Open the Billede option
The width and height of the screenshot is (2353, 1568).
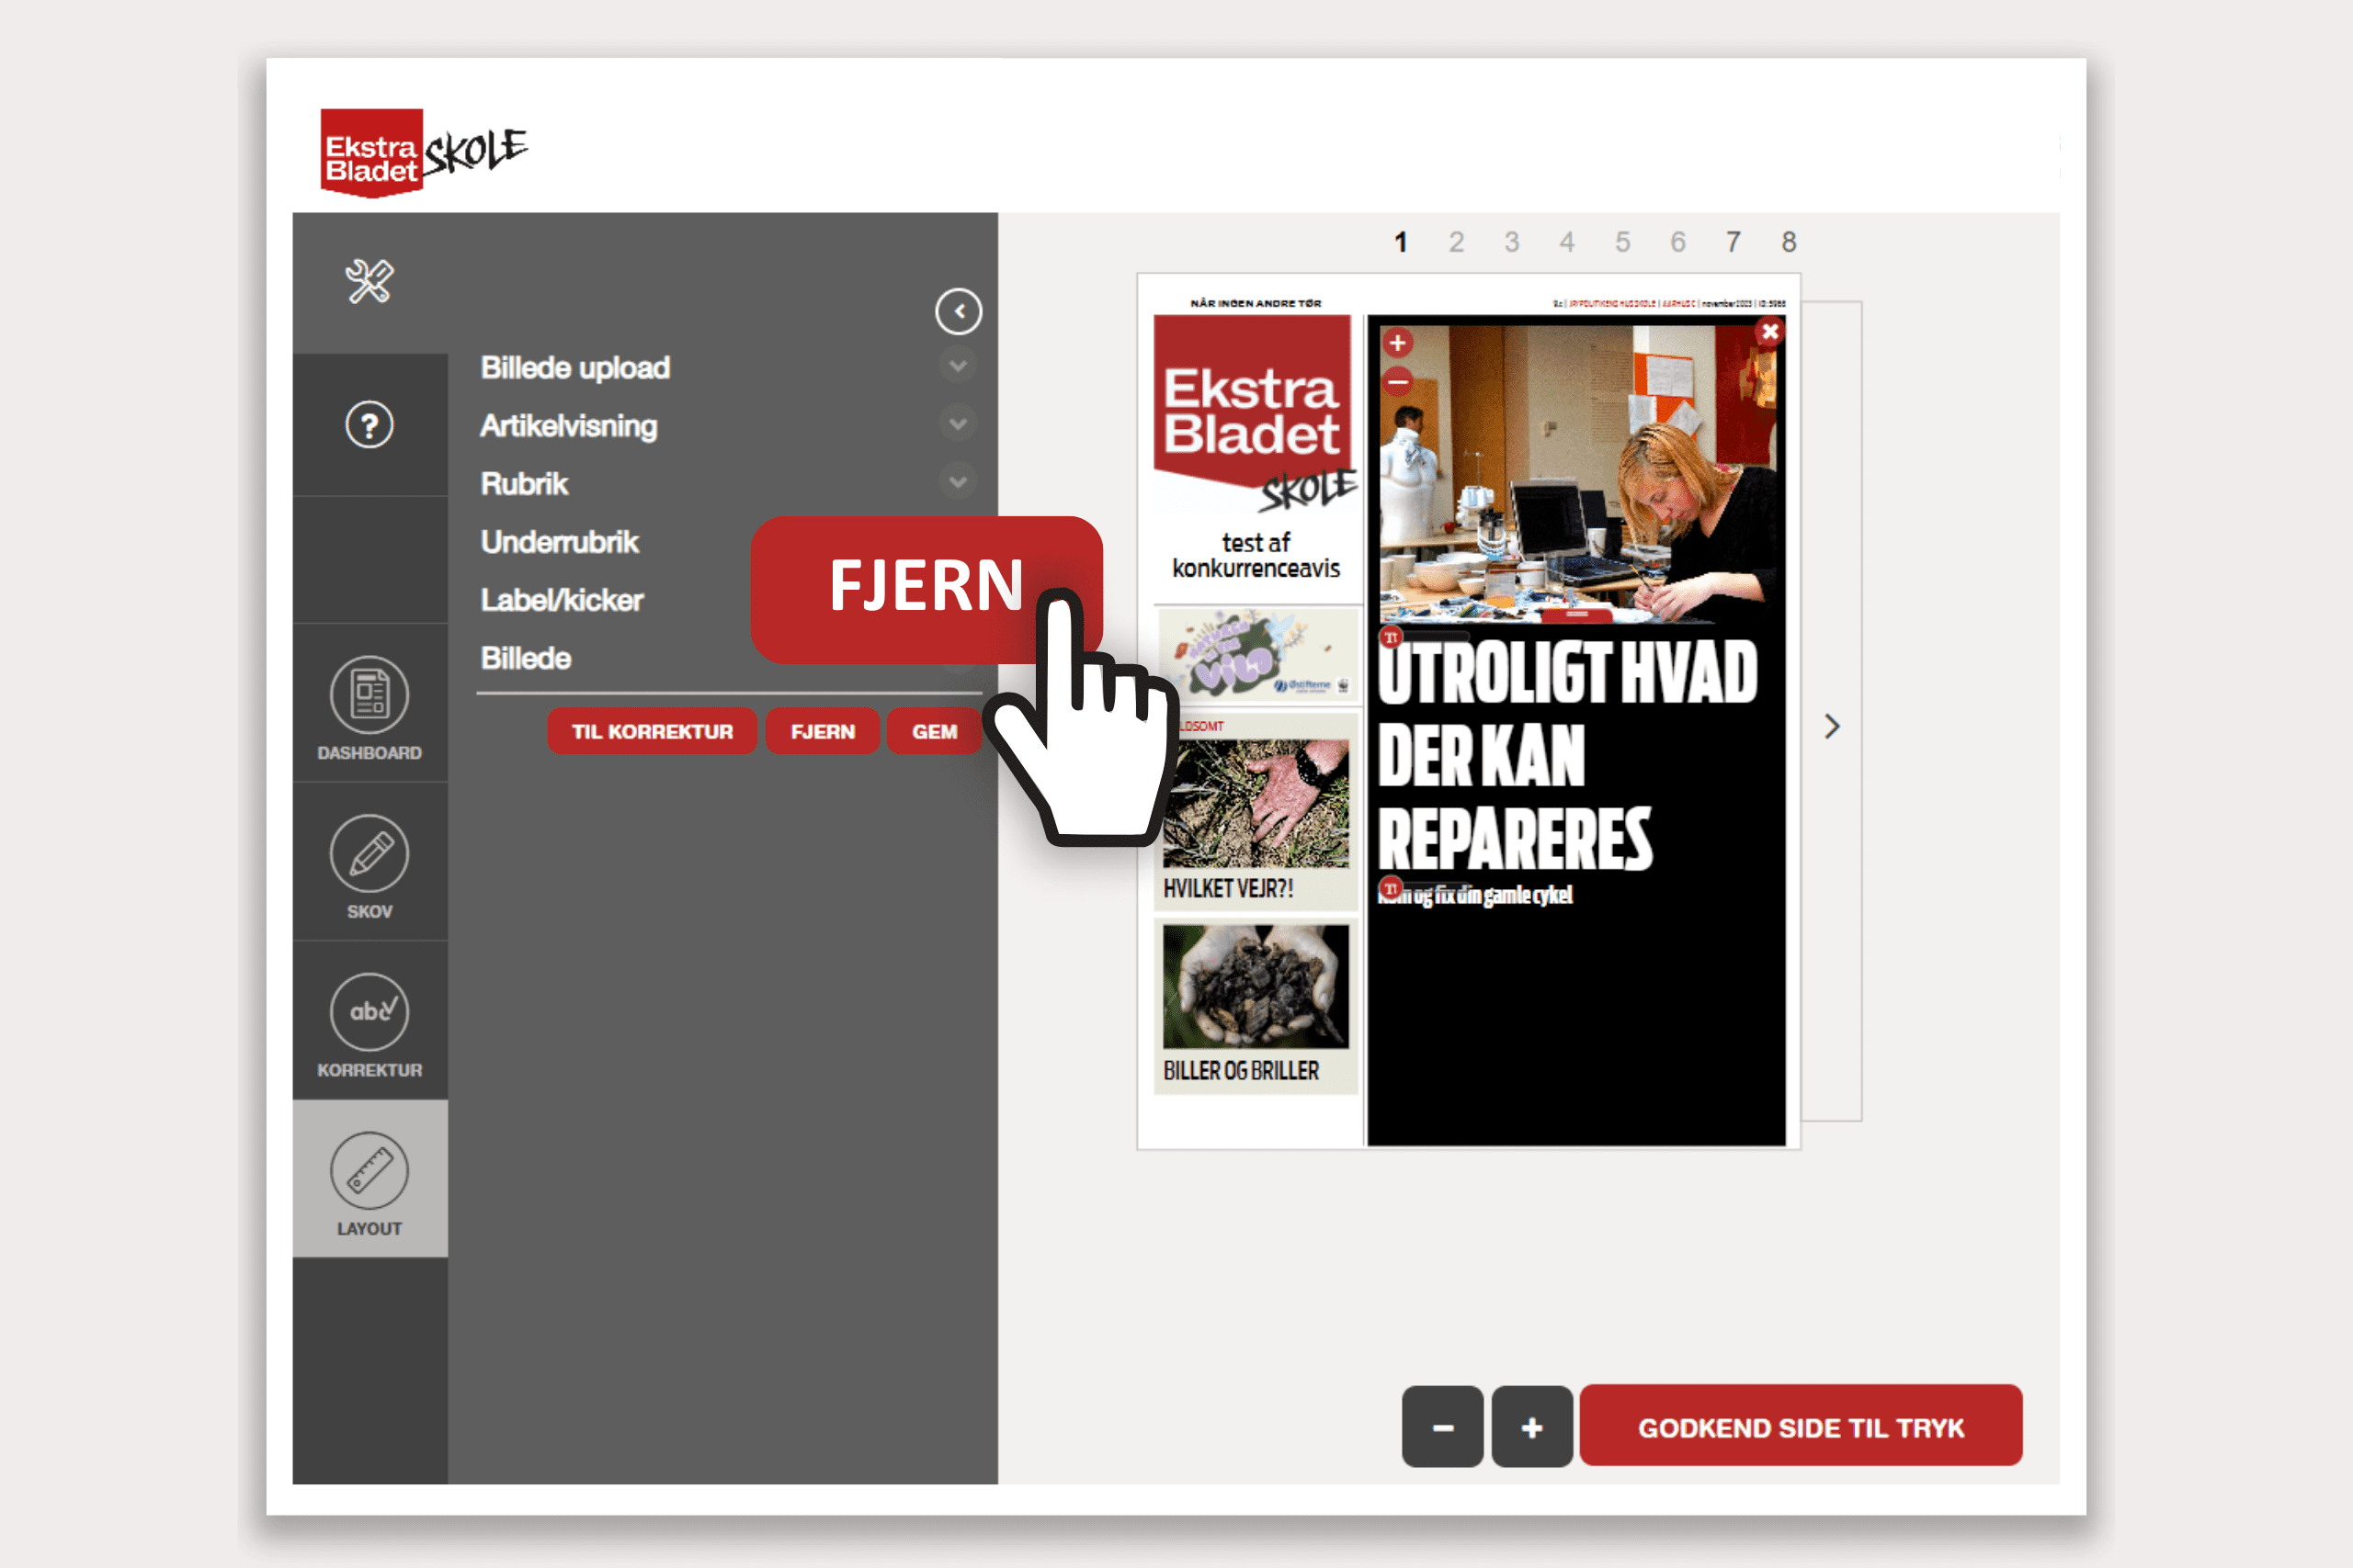pyautogui.click(x=525, y=658)
